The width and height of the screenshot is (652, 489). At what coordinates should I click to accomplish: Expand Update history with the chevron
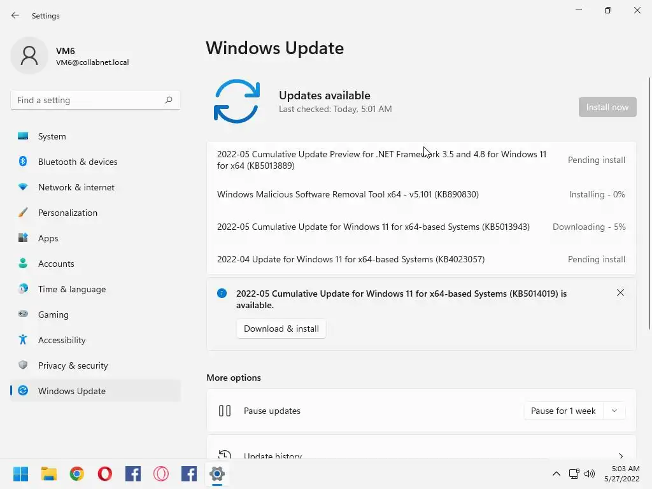620,456
